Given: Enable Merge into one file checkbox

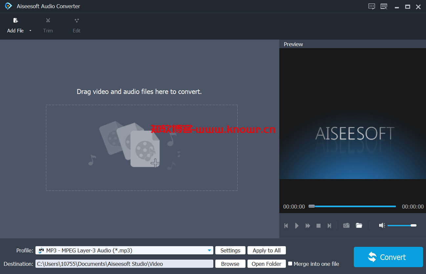Looking at the screenshot, I should 290,264.
